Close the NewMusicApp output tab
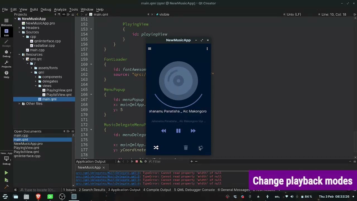The image size is (357, 201). pyautogui.click(x=103, y=167)
